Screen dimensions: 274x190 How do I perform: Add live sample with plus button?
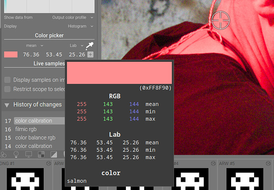click(x=91, y=55)
